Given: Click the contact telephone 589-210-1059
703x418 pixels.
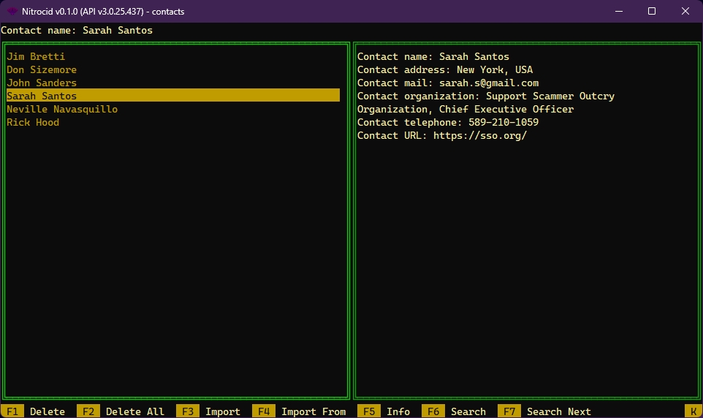Looking at the screenshot, I should point(503,122).
